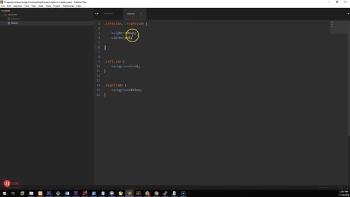The width and height of the screenshot is (350, 197).
Task: Open index.html in the sidebar
Action: [x=15, y=19]
